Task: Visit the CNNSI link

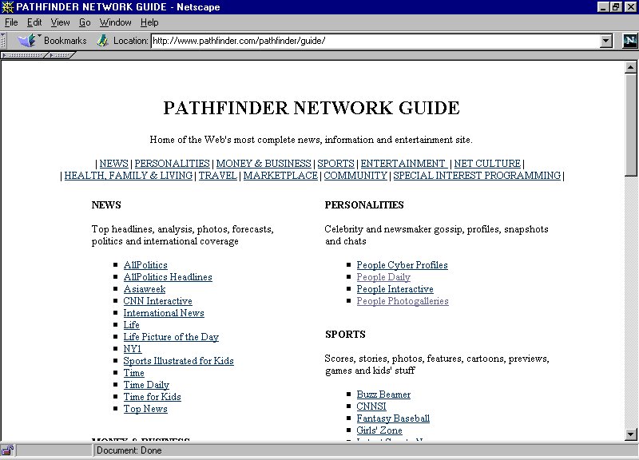Action: click(371, 406)
